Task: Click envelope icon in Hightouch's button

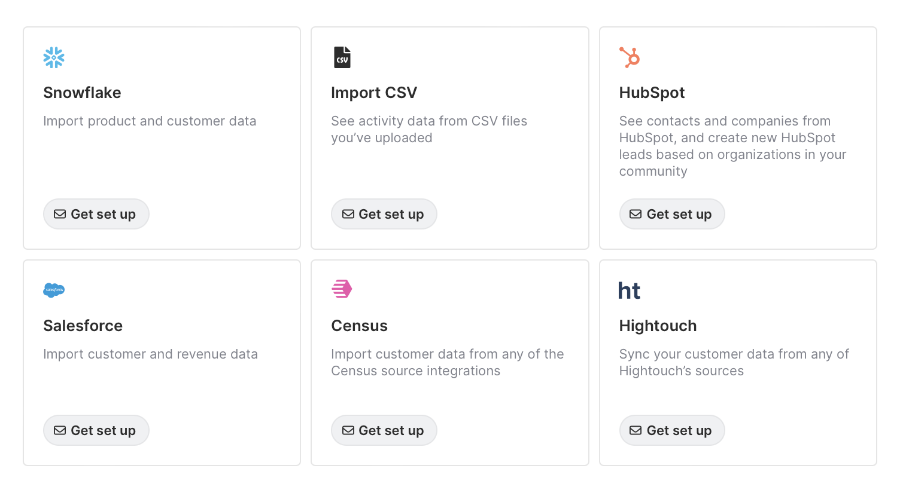Action: [x=636, y=430]
